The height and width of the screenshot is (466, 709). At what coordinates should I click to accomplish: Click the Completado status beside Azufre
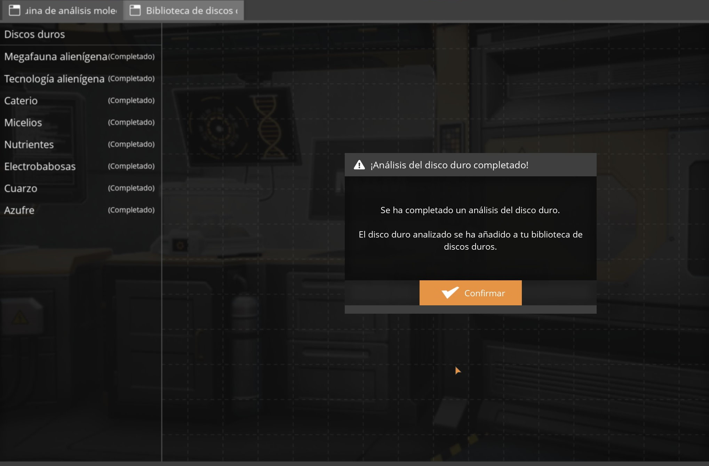[131, 210]
